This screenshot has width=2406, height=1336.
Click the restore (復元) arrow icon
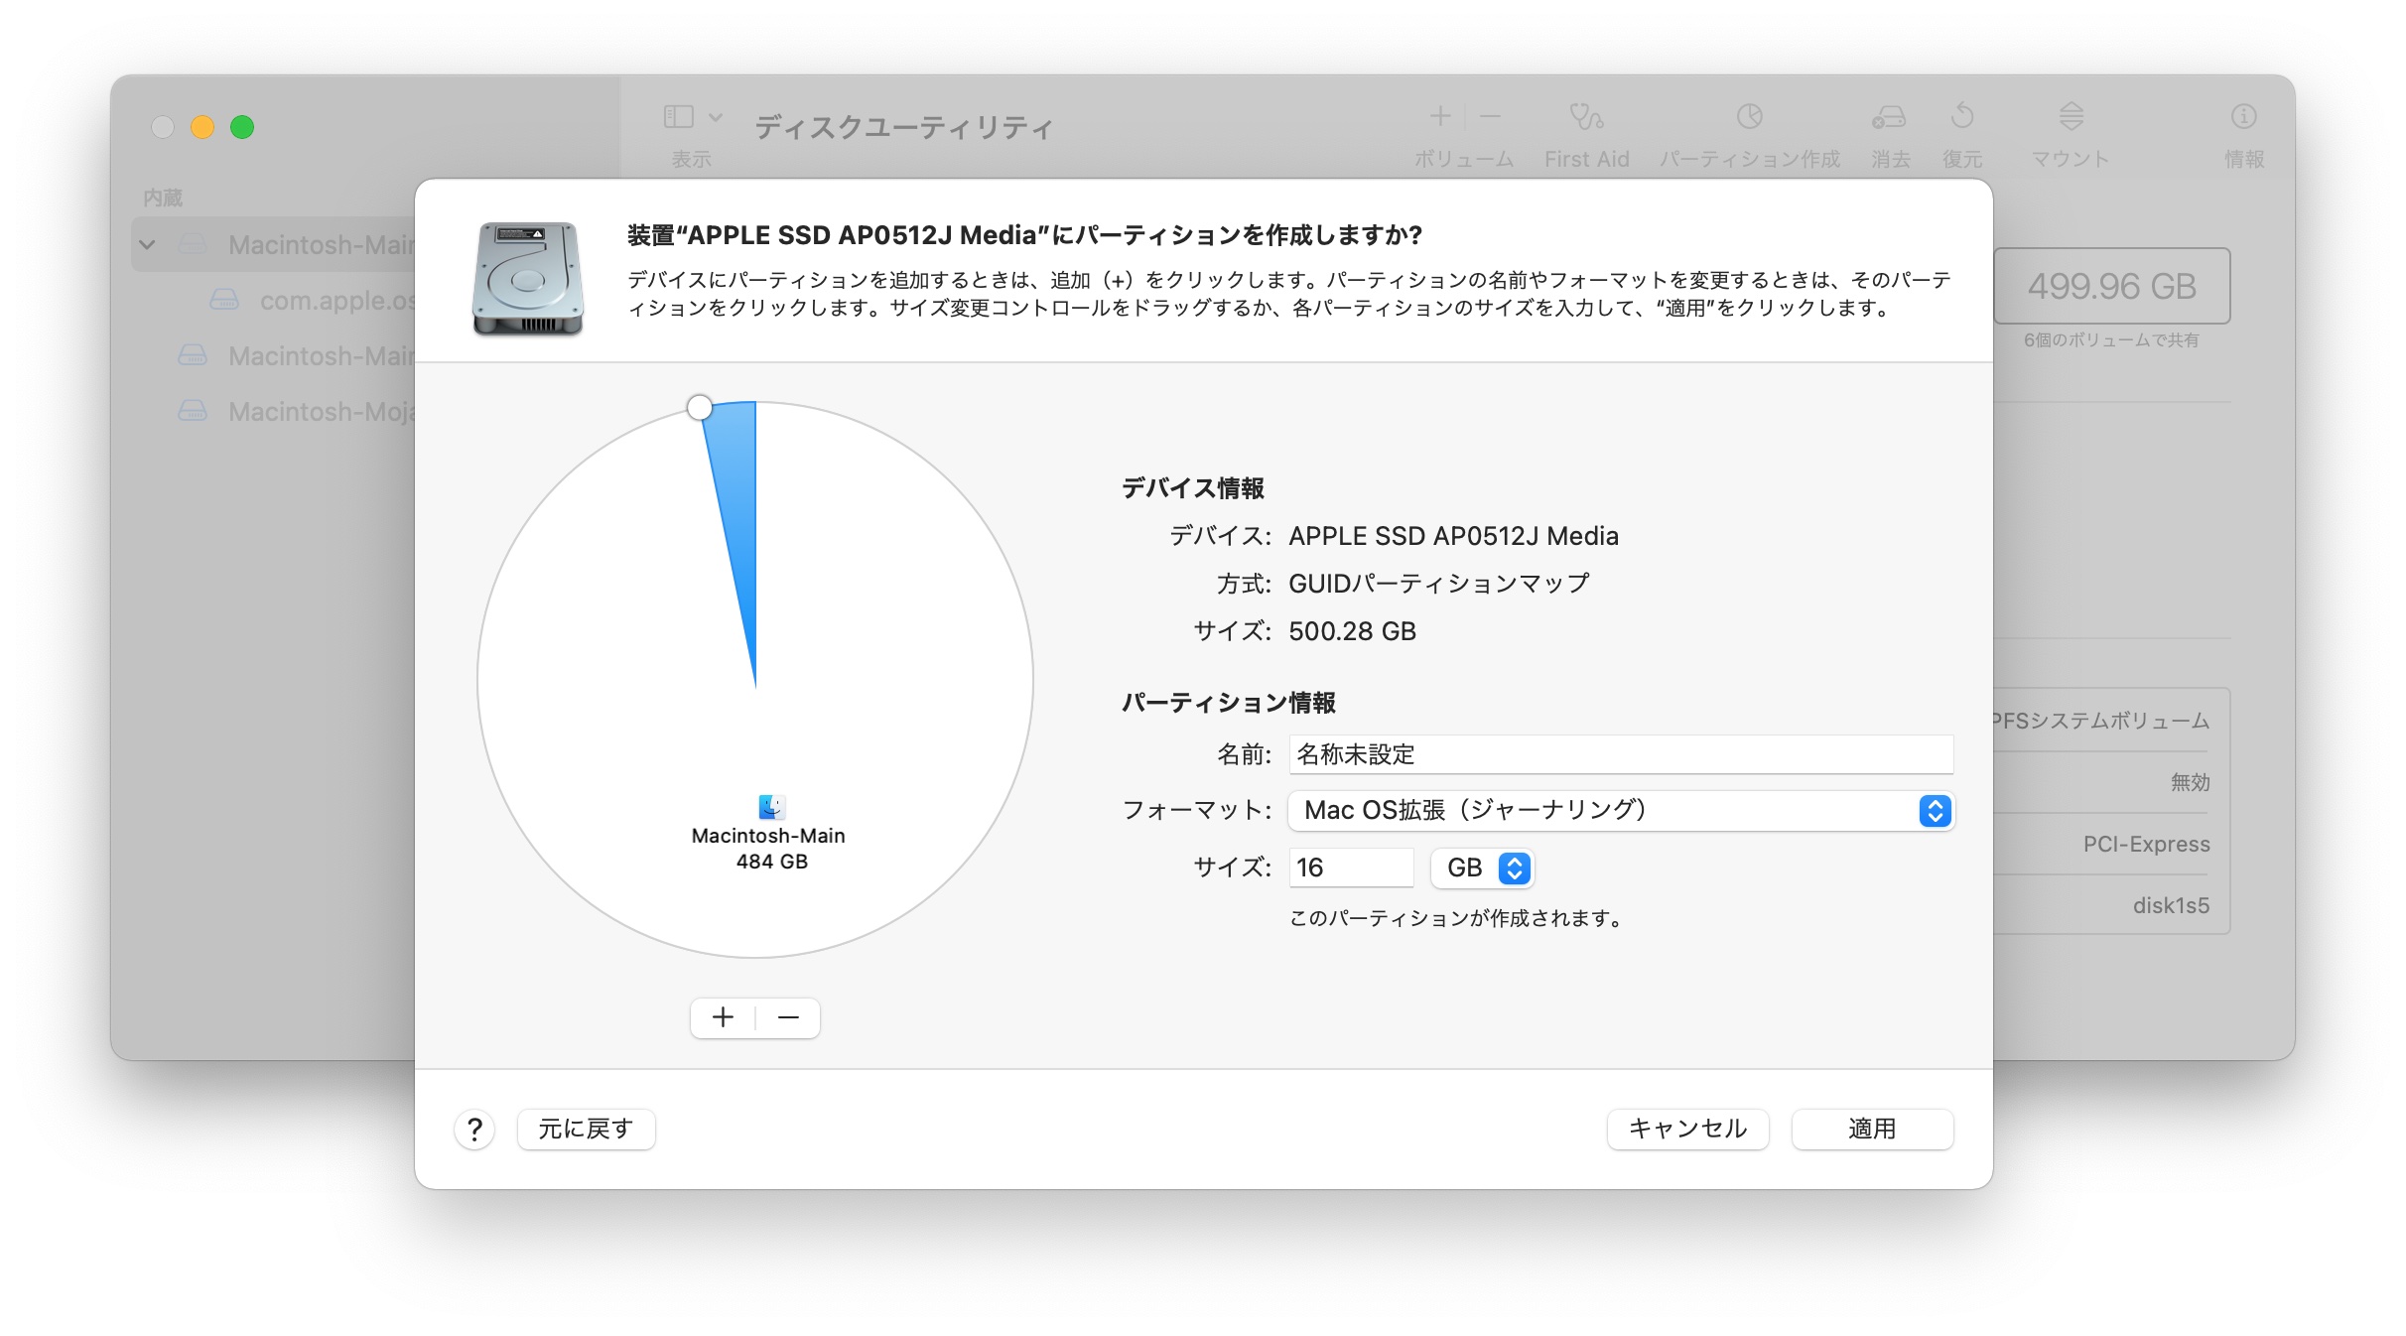(1961, 117)
